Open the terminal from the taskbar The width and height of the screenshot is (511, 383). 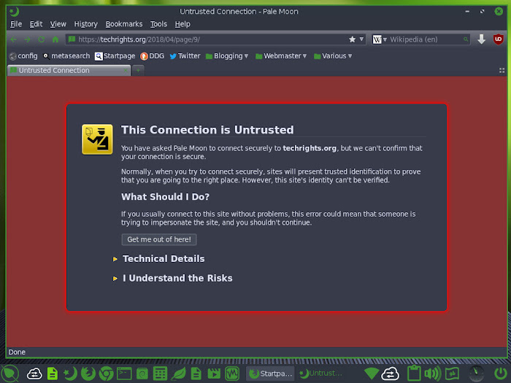124,374
